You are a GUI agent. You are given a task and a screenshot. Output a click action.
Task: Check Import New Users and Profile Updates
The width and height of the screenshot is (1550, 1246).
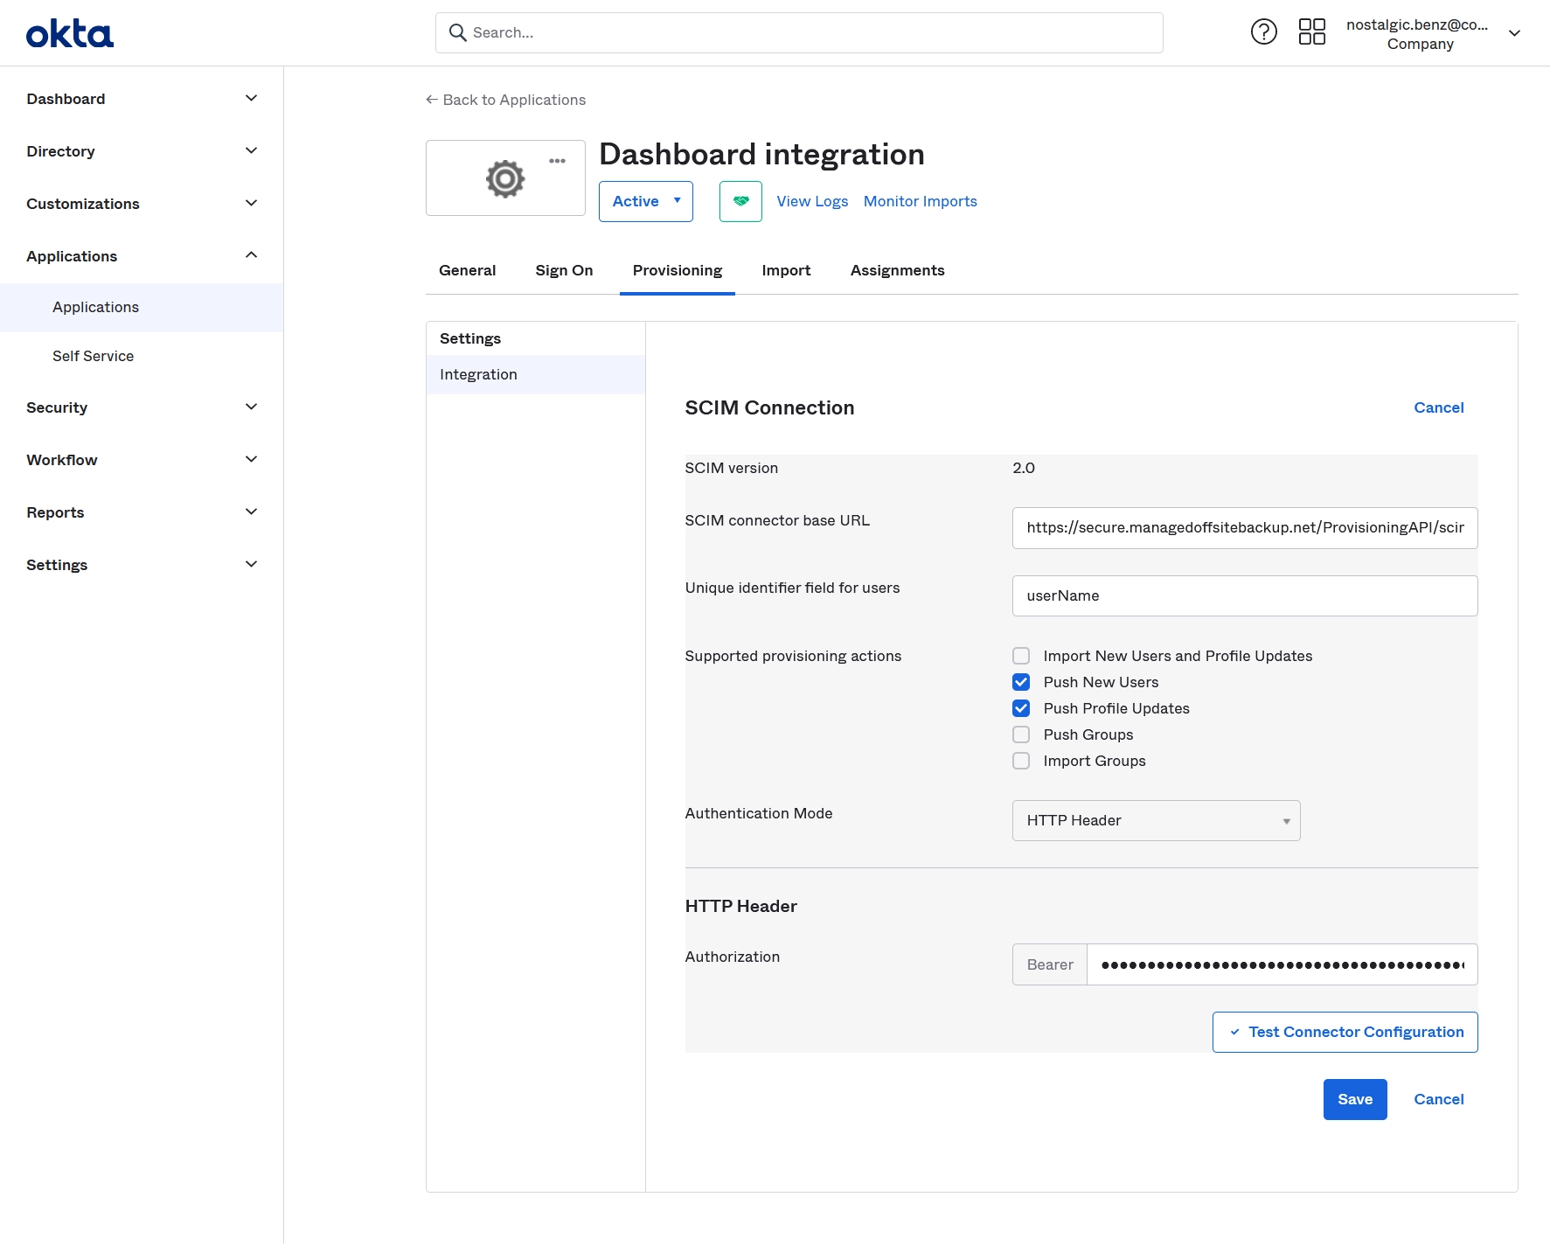[1021, 656]
